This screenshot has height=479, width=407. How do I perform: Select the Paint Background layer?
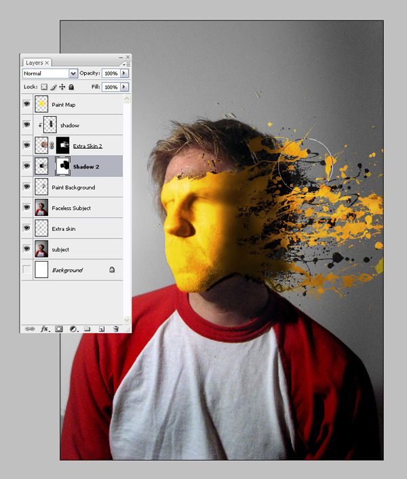(72, 188)
